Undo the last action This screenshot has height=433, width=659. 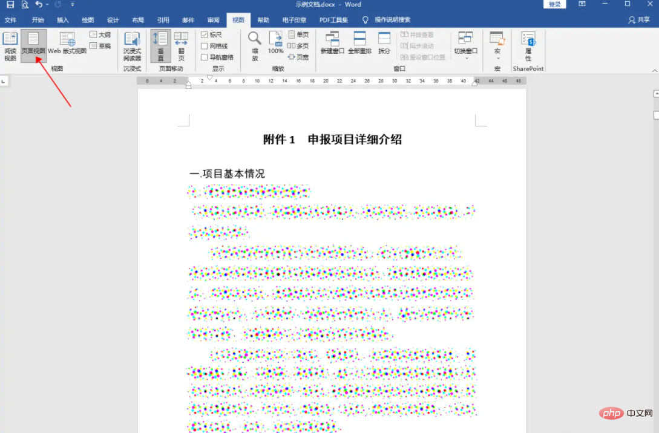pyautogui.click(x=39, y=5)
